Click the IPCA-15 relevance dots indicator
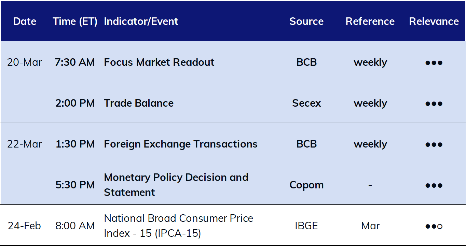This screenshot has height=247, width=466. (x=434, y=226)
